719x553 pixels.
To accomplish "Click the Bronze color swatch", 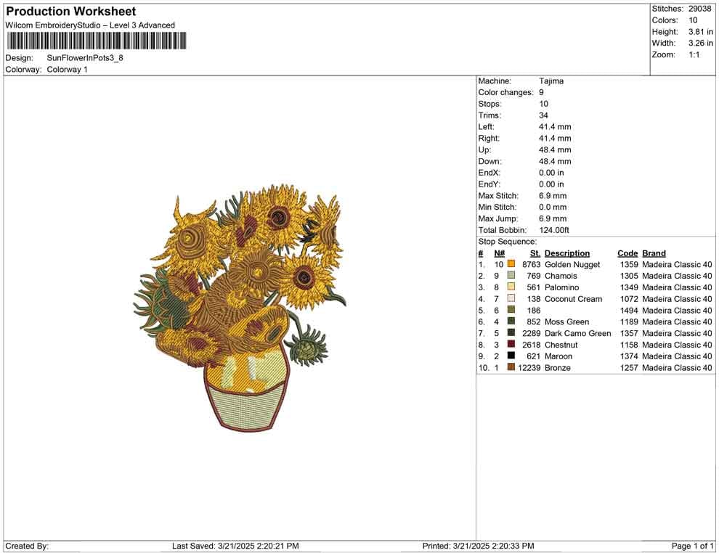I will 511,367.
